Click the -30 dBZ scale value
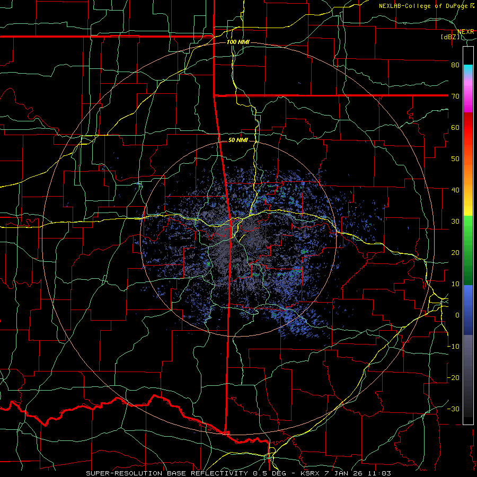This screenshot has height=477, width=477. [x=453, y=409]
